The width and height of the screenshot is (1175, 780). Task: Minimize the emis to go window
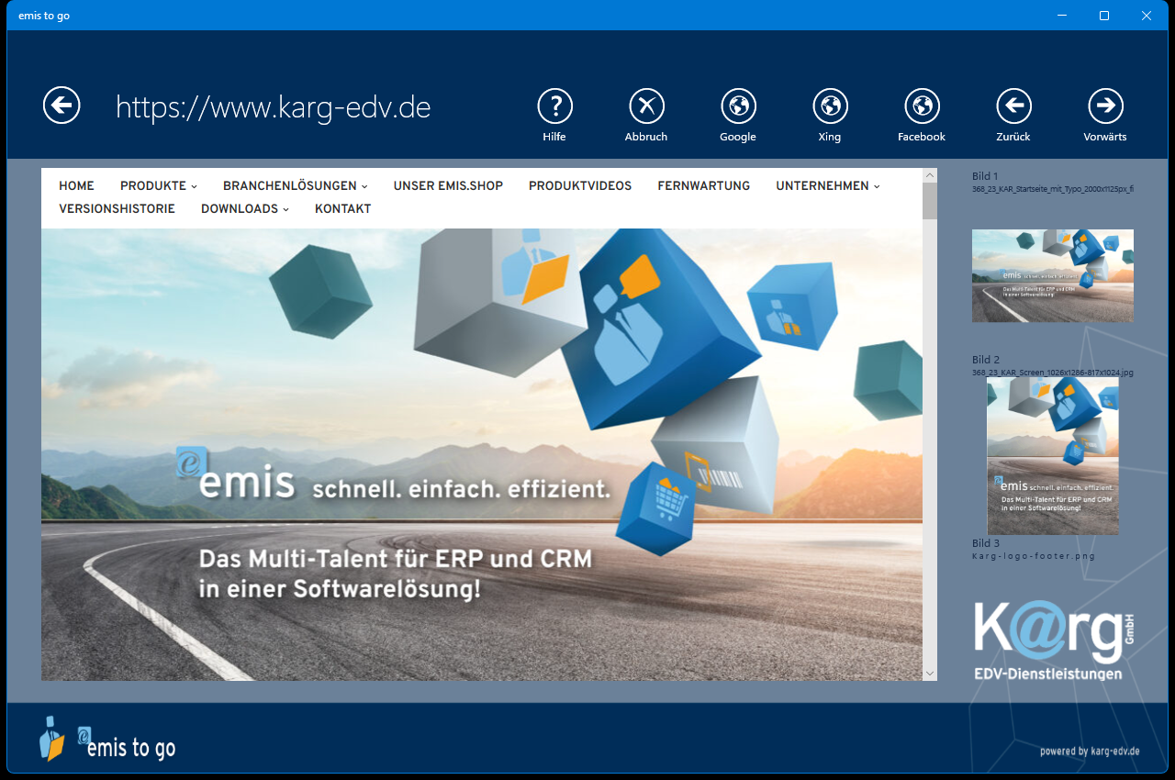coord(1062,16)
